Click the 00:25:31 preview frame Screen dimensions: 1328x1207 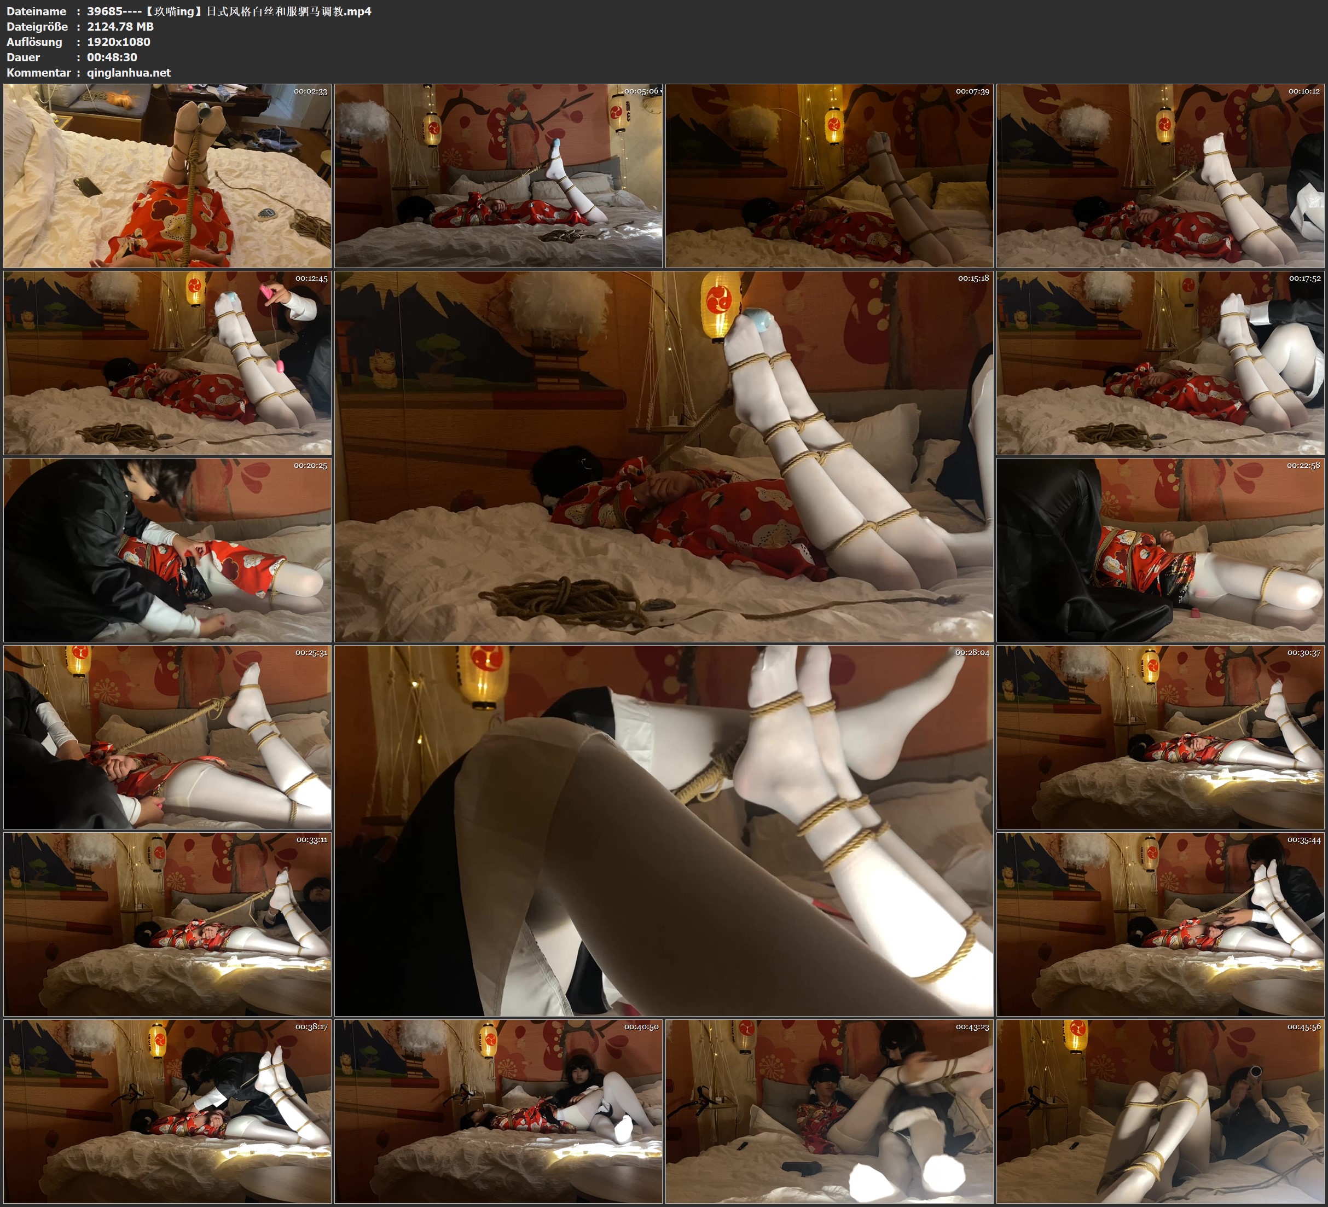[167, 736]
